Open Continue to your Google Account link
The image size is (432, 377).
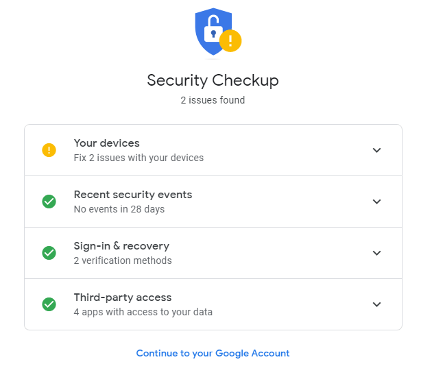pyautogui.click(x=213, y=354)
